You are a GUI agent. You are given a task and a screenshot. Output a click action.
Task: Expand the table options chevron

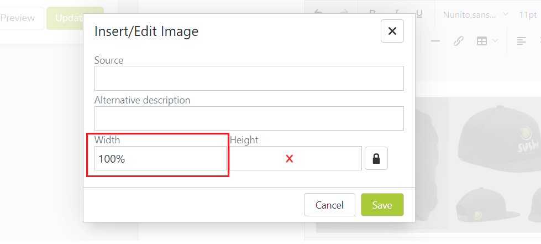click(x=495, y=41)
